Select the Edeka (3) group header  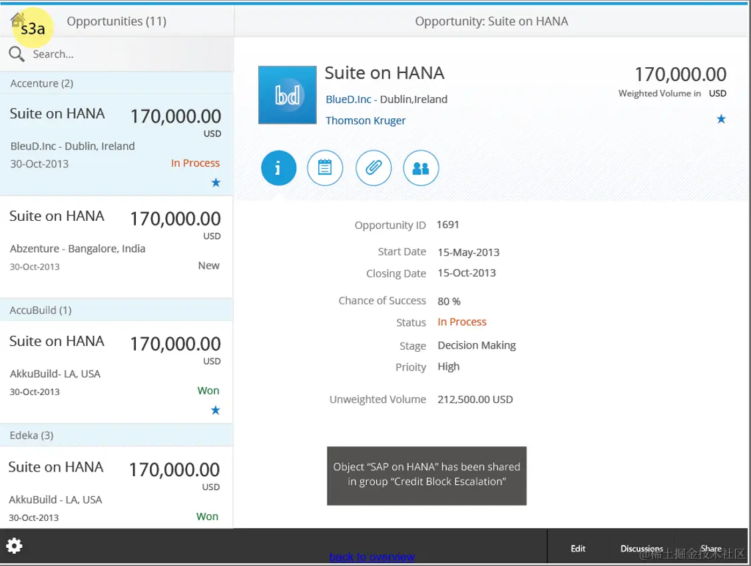[x=117, y=436]
